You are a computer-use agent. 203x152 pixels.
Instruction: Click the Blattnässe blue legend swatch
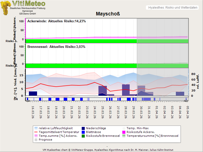[x=83, y=132]
